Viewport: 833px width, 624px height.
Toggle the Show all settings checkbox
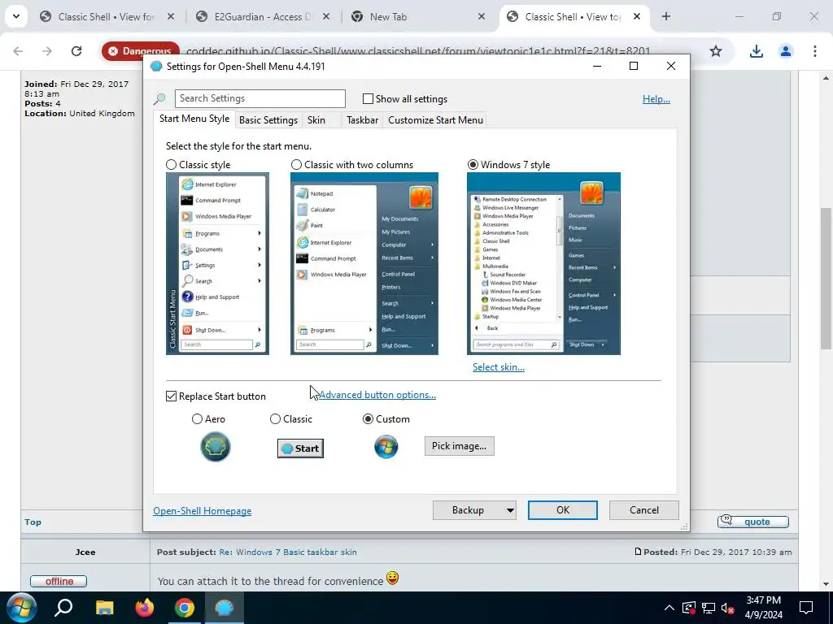(x=368, y=98)
